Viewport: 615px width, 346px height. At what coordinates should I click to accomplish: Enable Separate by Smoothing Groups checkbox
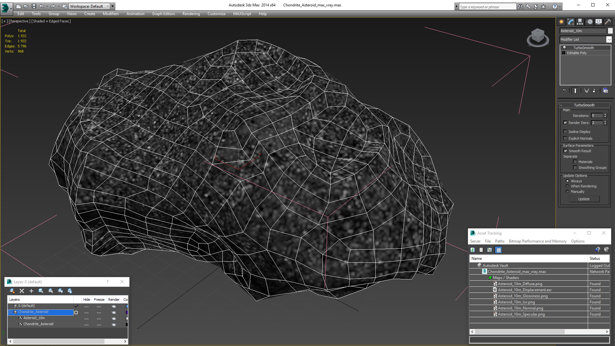[575, 168]
